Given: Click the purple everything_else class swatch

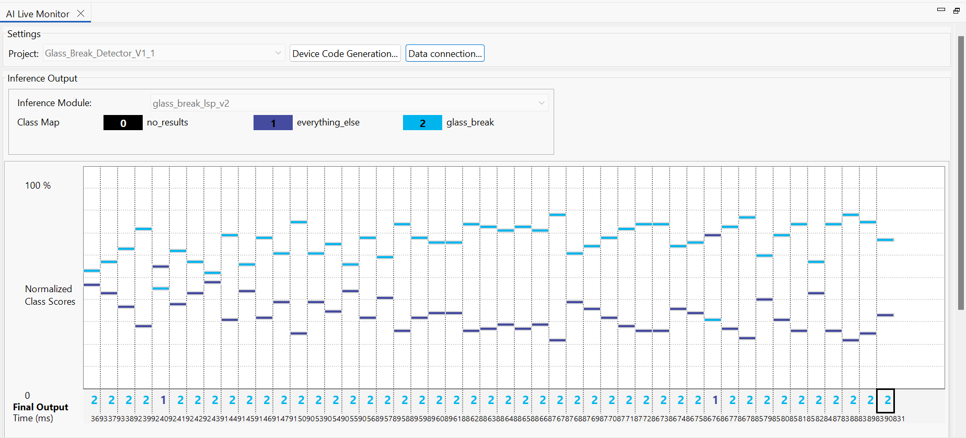Looking at the screenshot, I should [273, 123].
